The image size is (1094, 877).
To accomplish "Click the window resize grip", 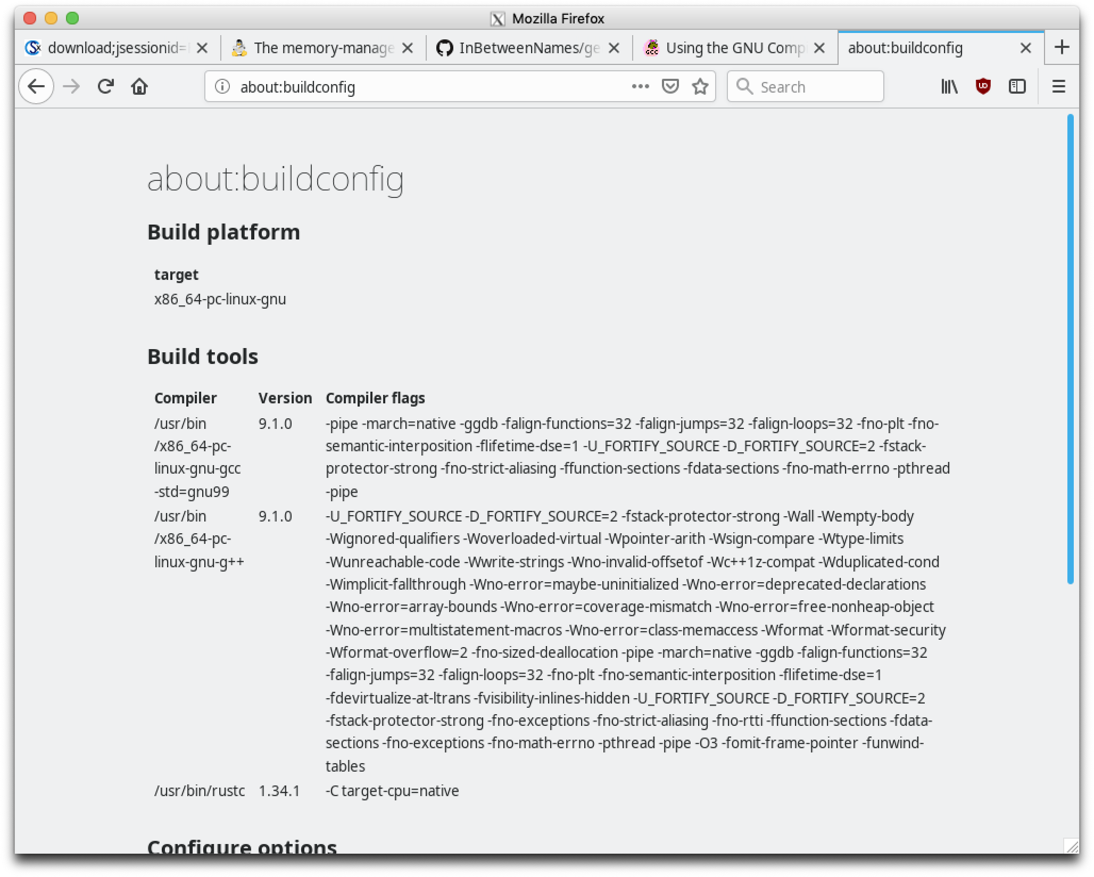I will (x=1071, y=846).
